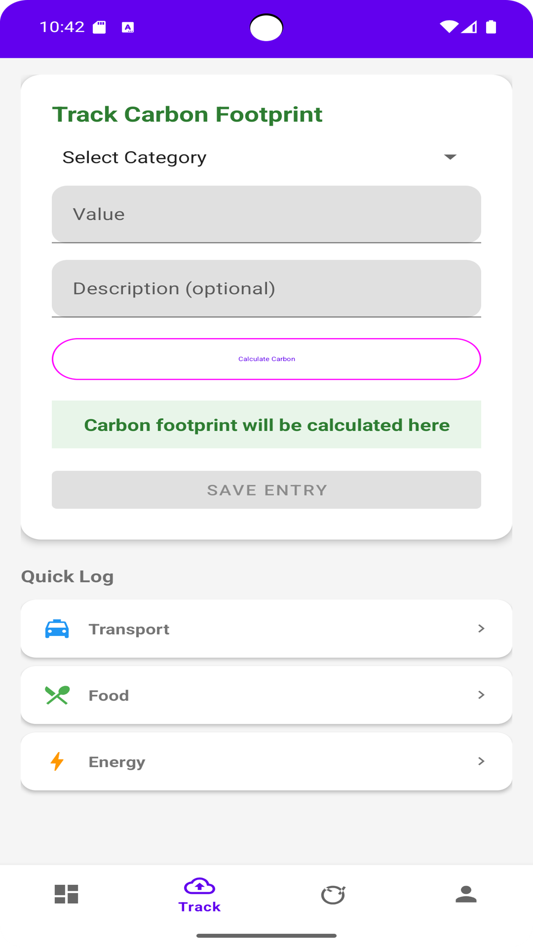
Task: Expand the Food quick log chevron
Action: (481, 695)
